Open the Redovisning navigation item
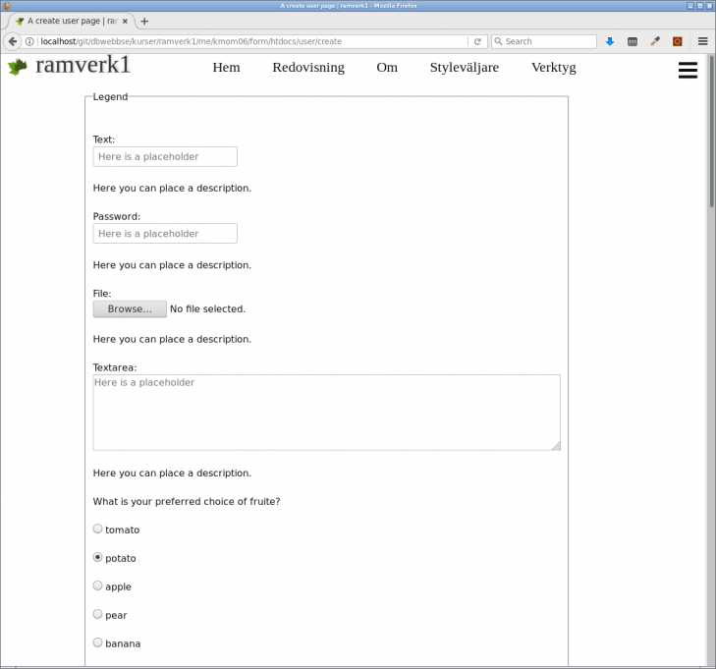716x669 pixels. (x=308, y=67)
